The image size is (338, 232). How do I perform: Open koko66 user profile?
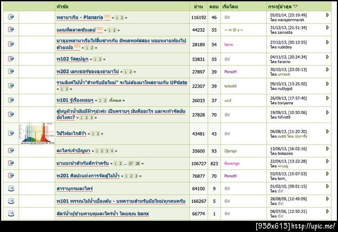coord(230,86)
